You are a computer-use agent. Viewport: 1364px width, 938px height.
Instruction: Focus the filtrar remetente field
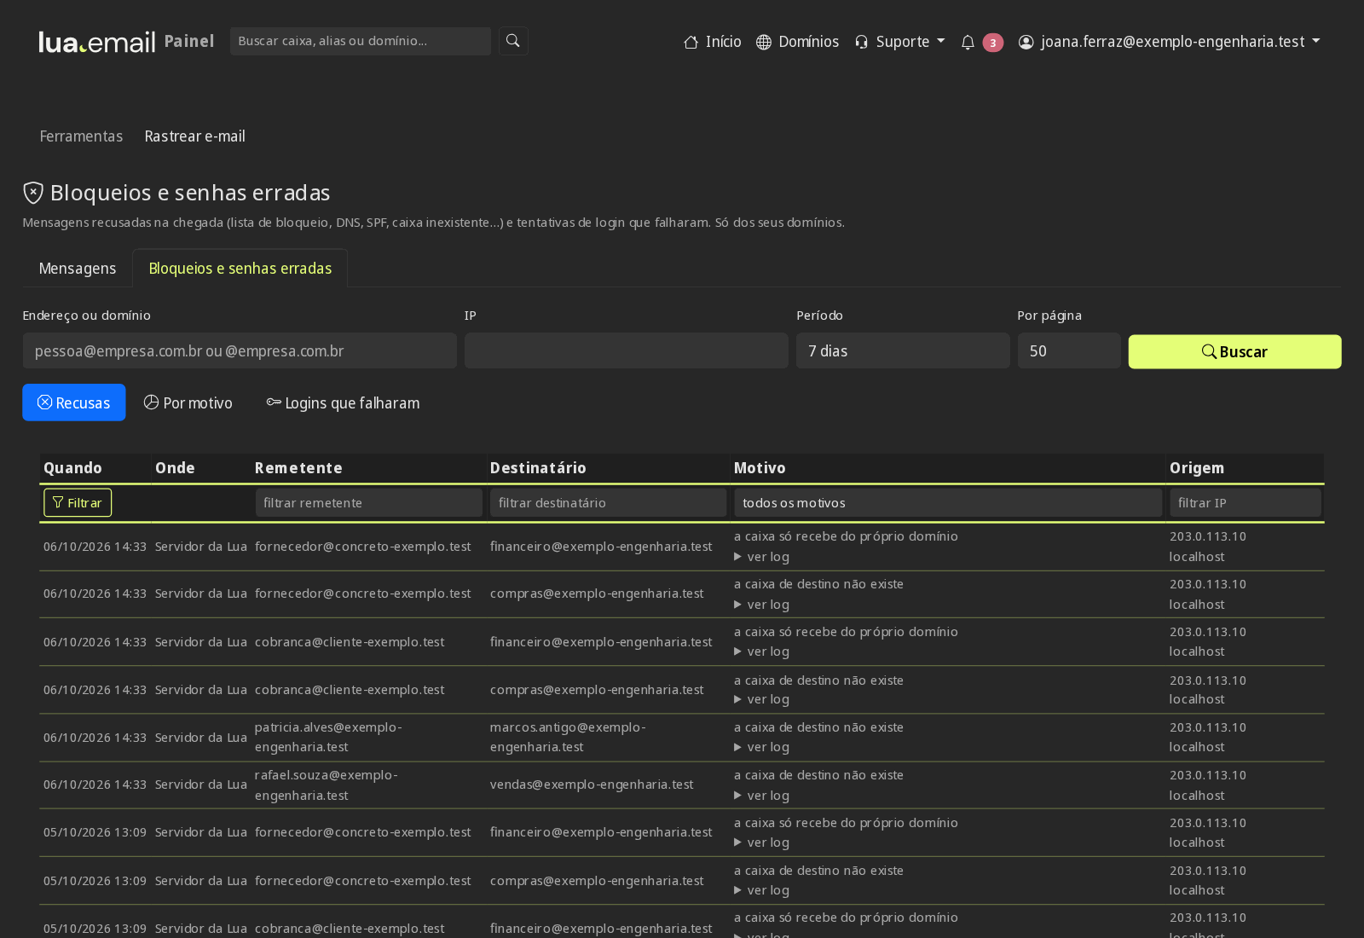(x=369, y=503)
